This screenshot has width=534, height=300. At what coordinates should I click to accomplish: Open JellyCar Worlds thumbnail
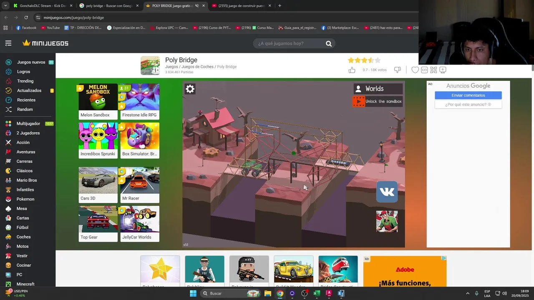[x=140, y=224]
